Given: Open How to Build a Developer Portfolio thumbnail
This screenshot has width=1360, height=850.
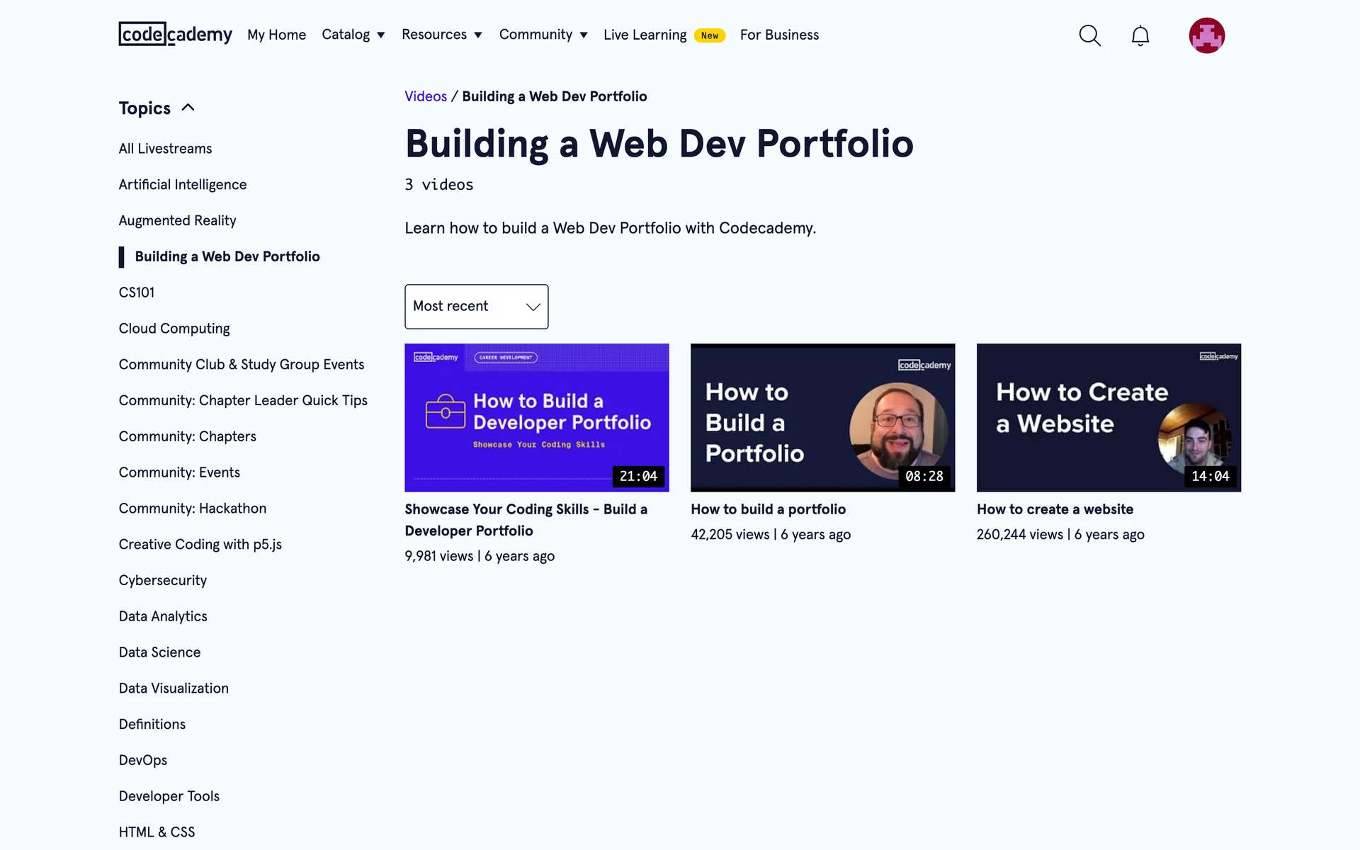Looking at the screenshot, I should [536, 417].
